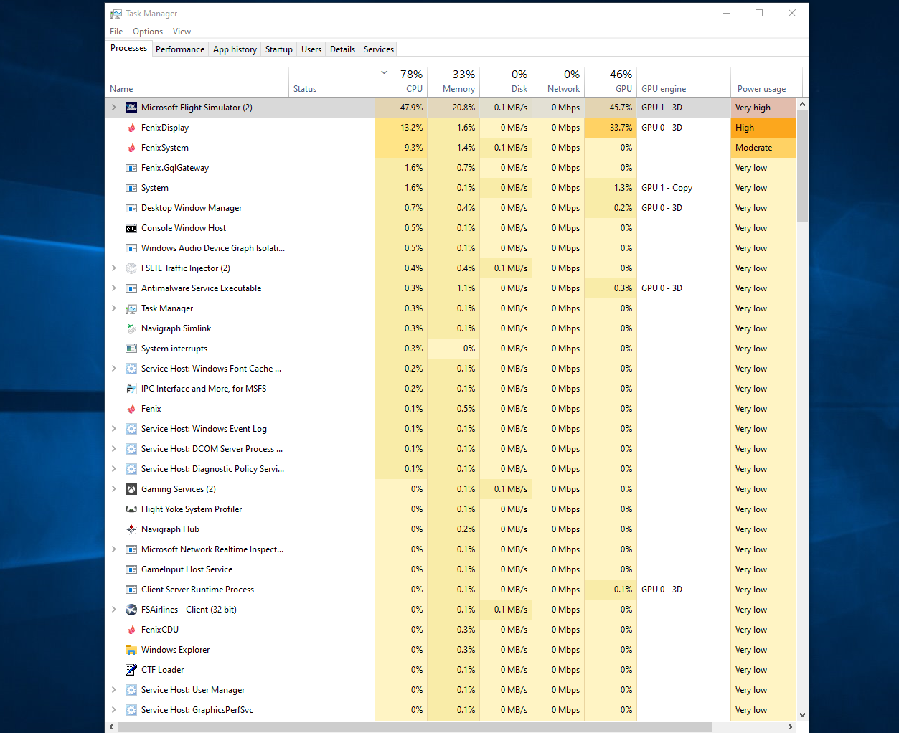Click the vertical scrollbar up arrow
Screen dimensions: 899x733
tap(802, 104)
